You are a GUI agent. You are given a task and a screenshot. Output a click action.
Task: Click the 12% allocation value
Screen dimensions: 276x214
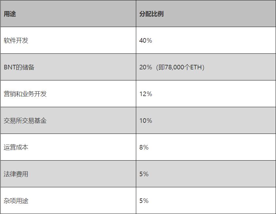pos(146,94)
